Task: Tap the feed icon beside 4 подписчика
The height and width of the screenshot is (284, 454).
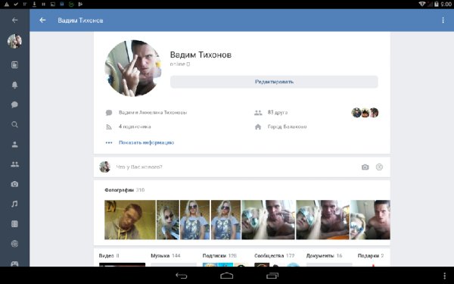Action: [108, 126]
